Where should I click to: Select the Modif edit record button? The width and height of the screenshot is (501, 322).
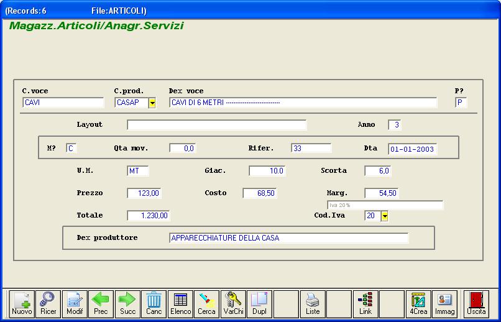coord(75,304)
